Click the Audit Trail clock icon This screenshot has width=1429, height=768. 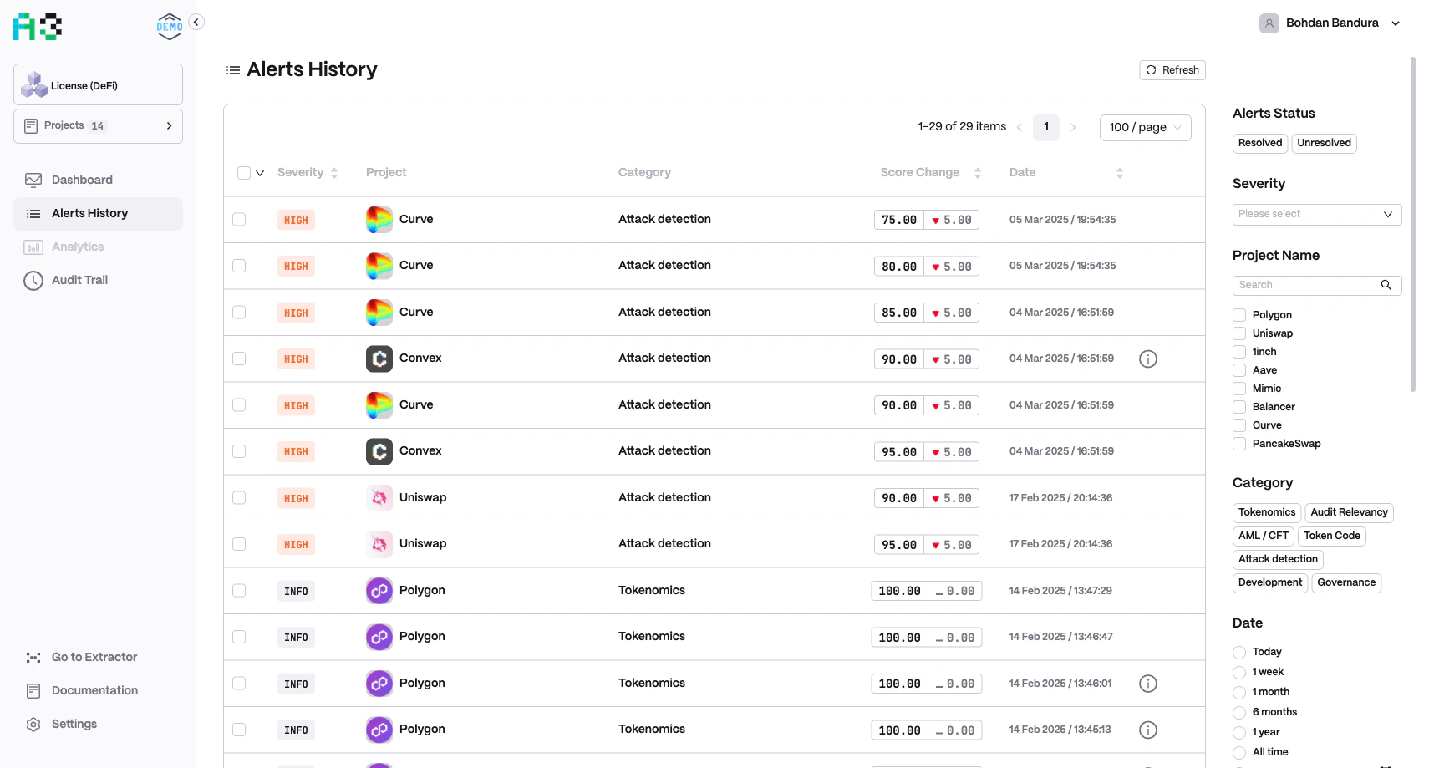tap(33, 281)
